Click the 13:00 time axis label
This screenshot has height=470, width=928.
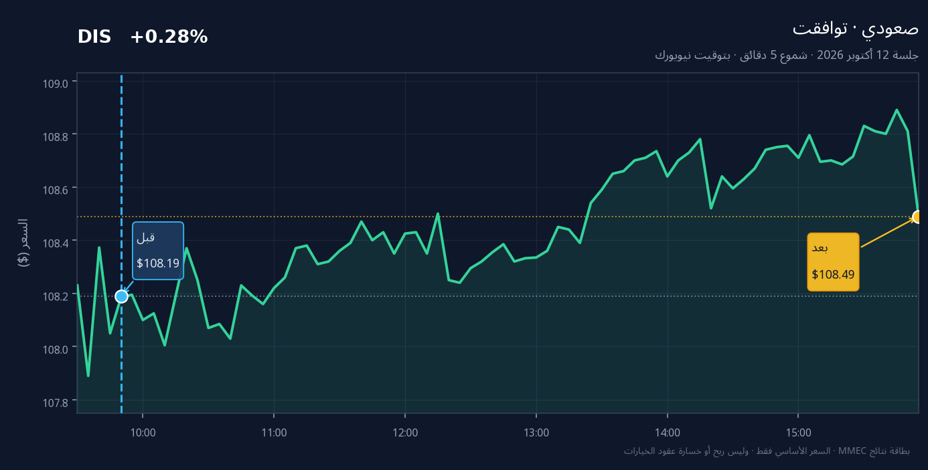tap(536, 433)
